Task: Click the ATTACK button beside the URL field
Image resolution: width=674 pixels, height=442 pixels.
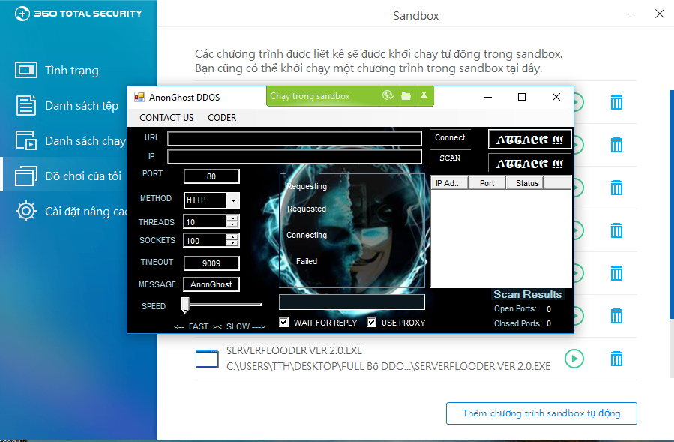Action: coord(529,140)
